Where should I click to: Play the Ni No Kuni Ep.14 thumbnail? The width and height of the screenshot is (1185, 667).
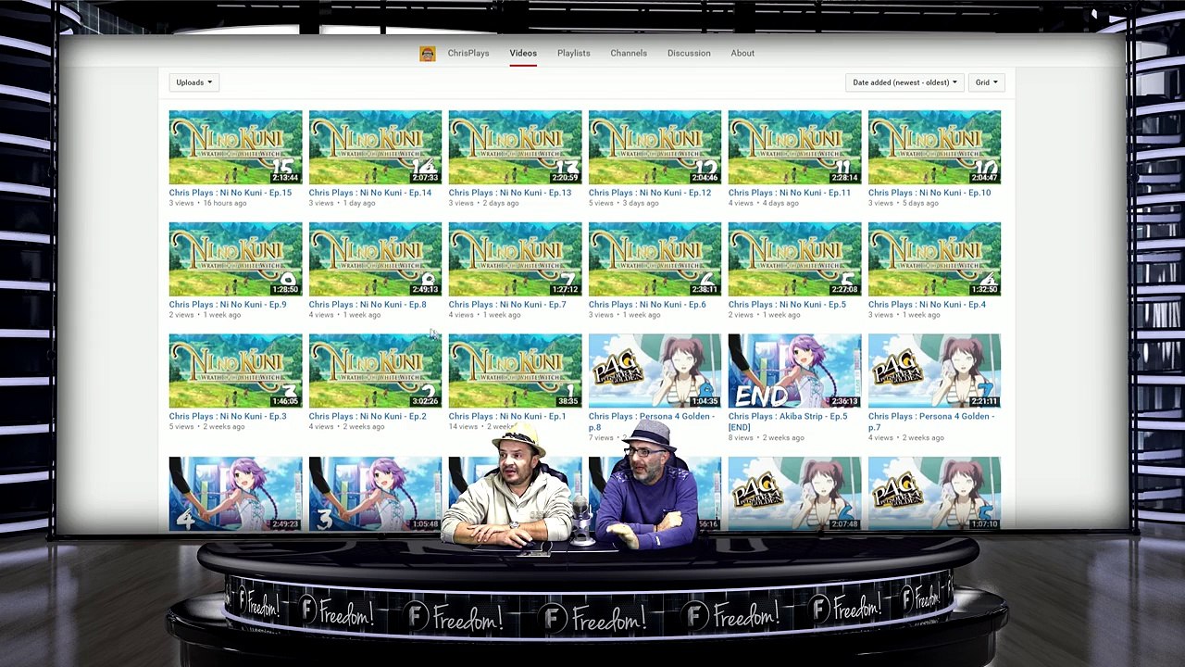(375, 147)
